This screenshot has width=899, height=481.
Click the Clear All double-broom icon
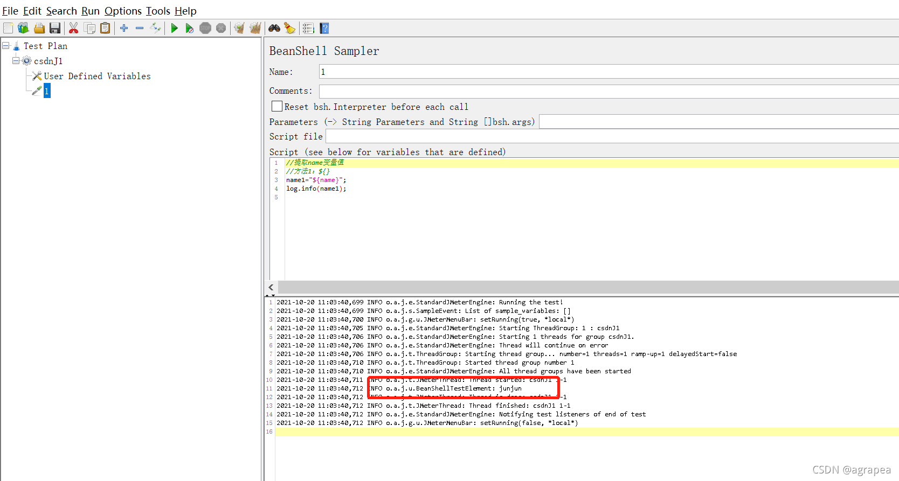(x=255, y=28)
